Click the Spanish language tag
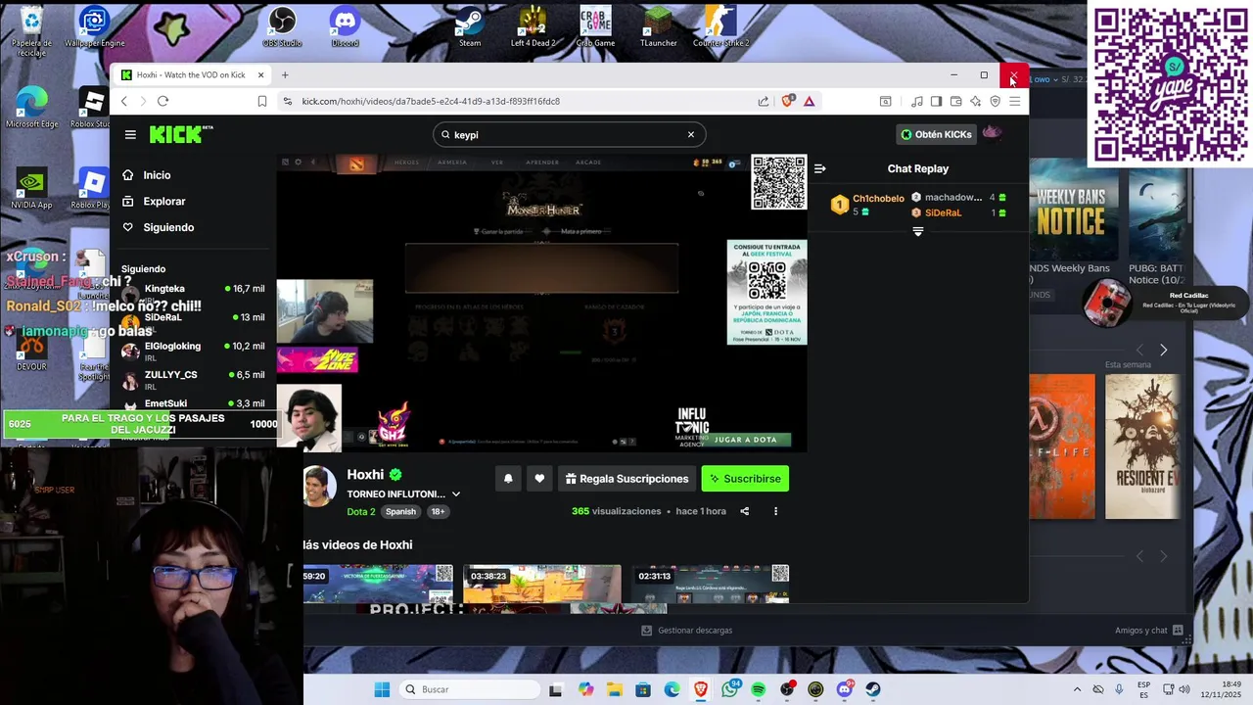Screen dimensions: 1253x705 click(400, 511)
